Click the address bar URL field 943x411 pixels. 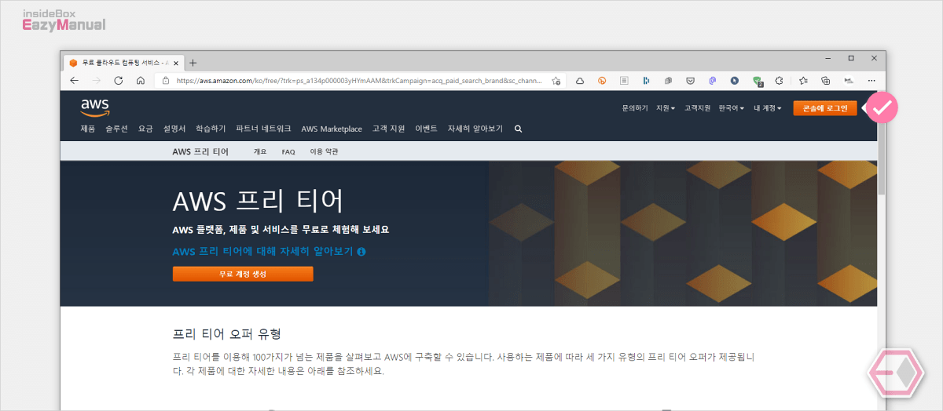359,80
